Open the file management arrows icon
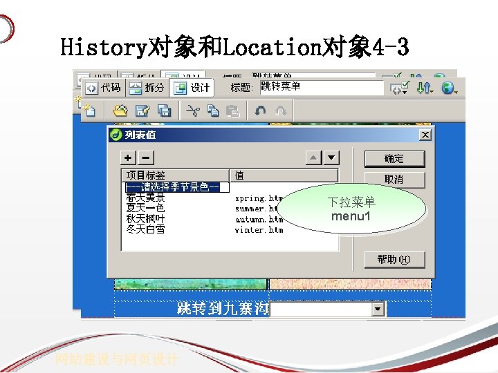The height and width of the screenshot is (373, 498). 425,88
